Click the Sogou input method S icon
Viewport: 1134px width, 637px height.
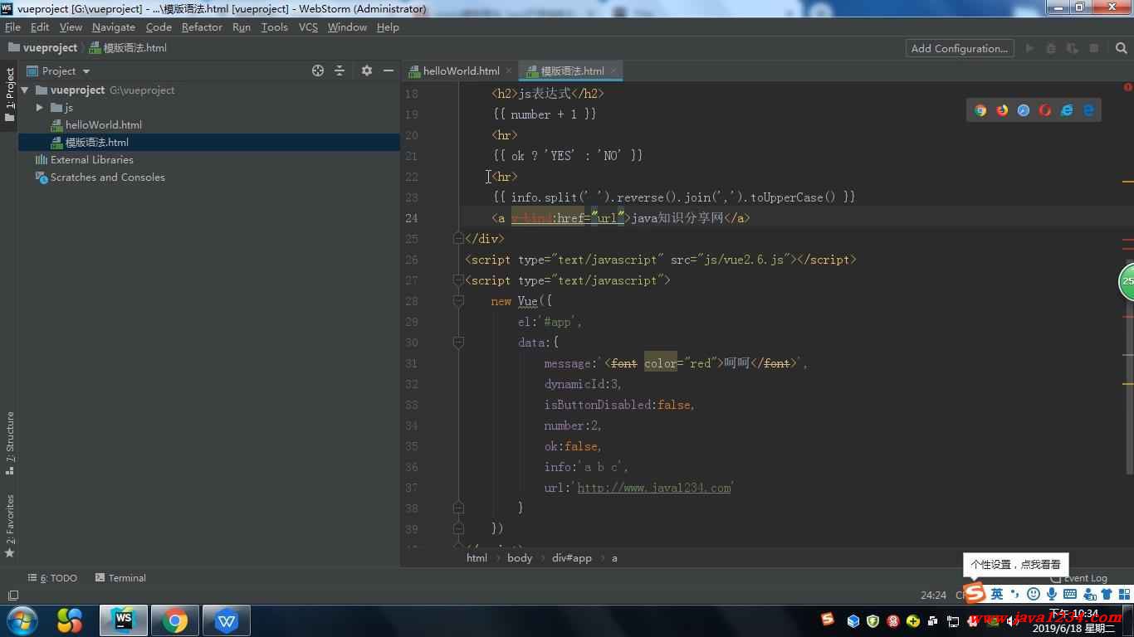click(x=975, y=593)
